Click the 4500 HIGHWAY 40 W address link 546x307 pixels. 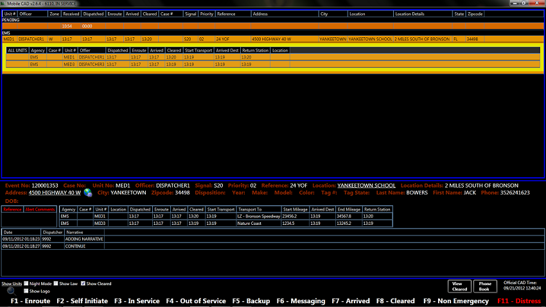(x=55, y=193)
